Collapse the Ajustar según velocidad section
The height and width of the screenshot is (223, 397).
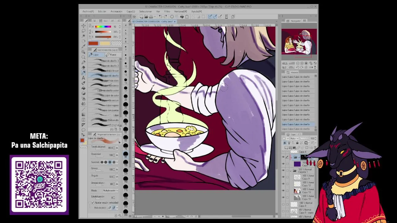(90, 203)
